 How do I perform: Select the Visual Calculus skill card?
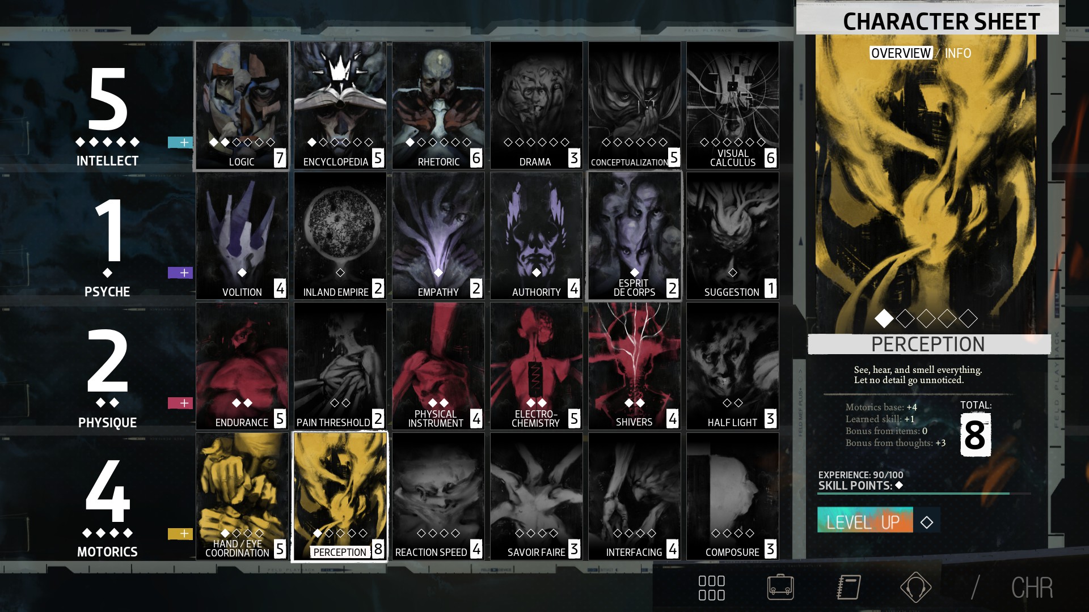point(733,105)
